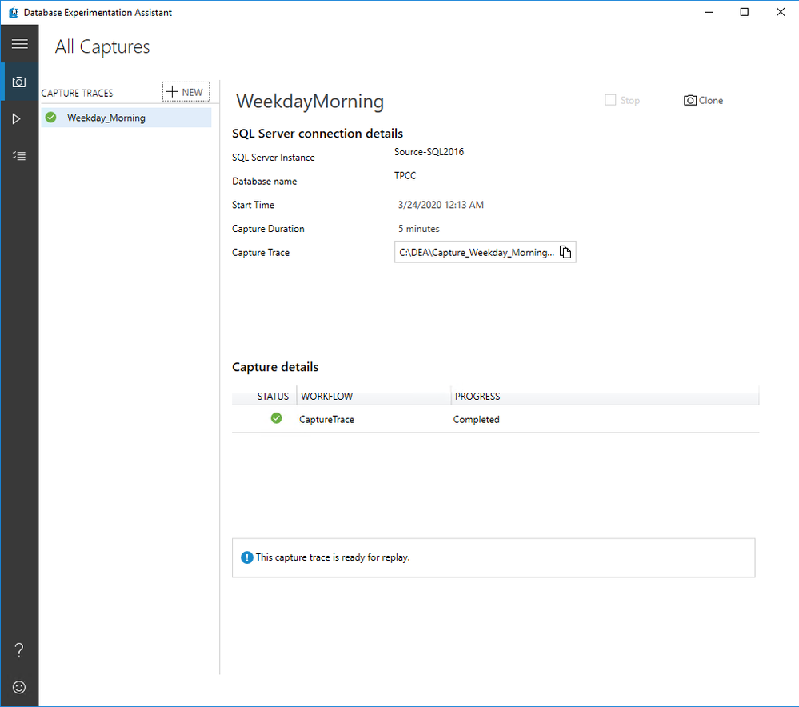Click the All Captures page title
This screenshot has width=799, height=707.
(x=102, y=47)
